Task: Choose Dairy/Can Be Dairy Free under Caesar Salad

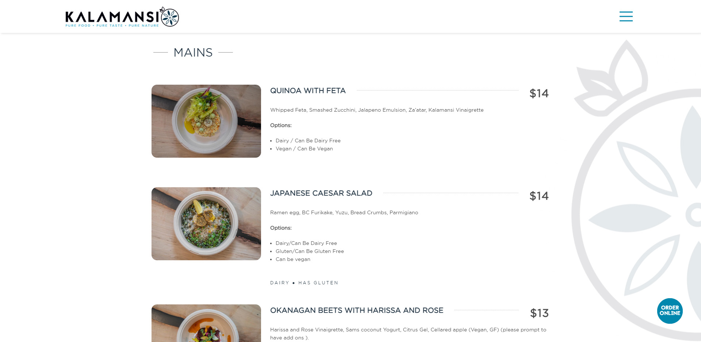Action: pyautogui.click(x=306, y=243)
